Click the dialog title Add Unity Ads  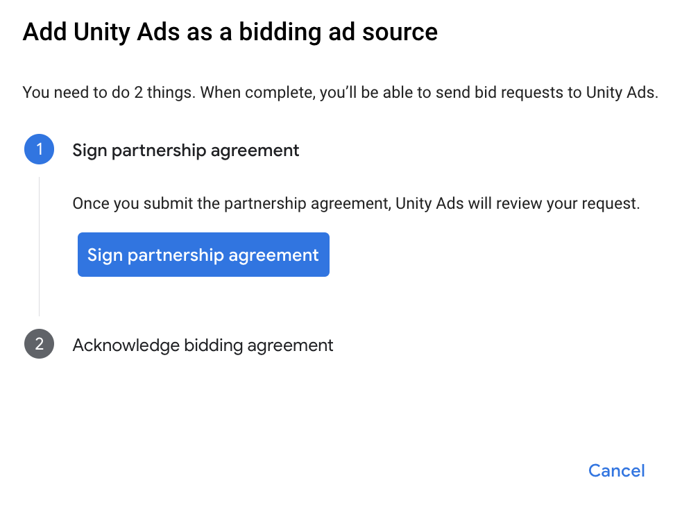230,32
